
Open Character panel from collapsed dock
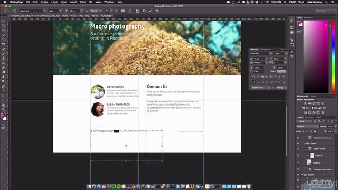[292, 52]
